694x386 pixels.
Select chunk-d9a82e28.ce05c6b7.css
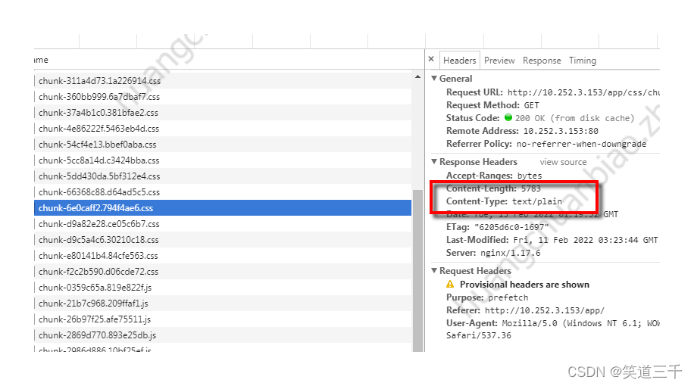click(223, 224)
